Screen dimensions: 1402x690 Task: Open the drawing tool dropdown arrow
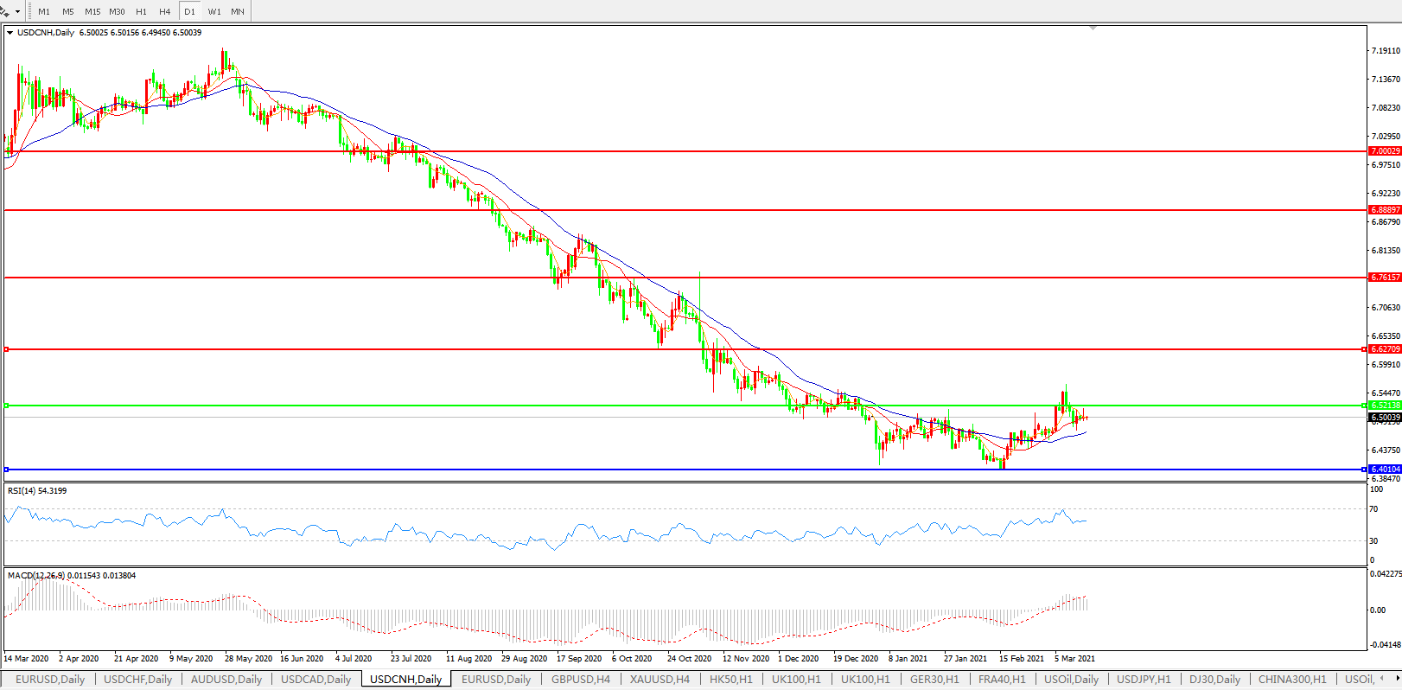click(17, 12)
